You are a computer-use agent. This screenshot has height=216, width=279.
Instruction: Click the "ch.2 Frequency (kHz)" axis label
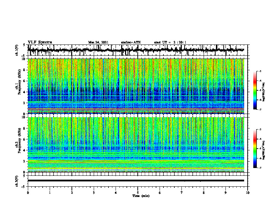18,140
